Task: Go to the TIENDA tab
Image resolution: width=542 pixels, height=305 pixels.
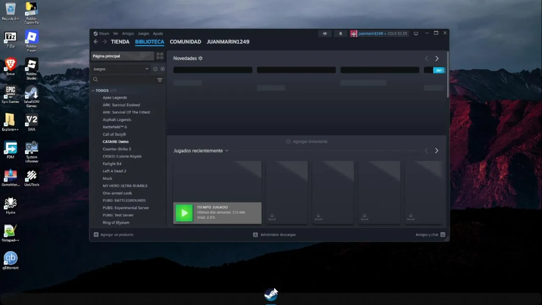Action: pos(120,42)
